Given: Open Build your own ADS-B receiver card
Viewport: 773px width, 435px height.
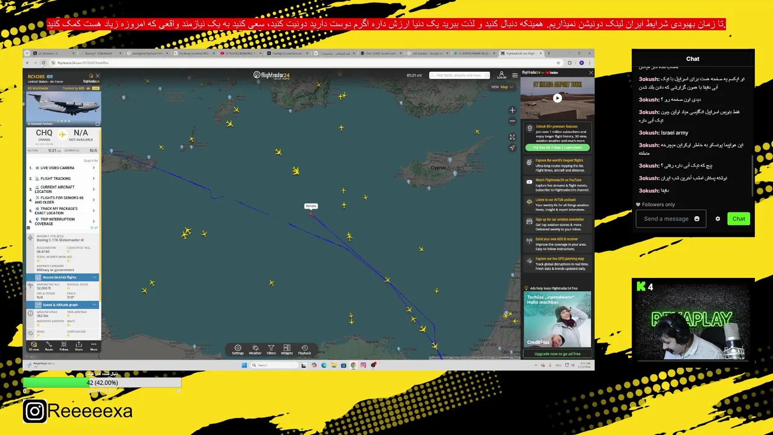Looking at the screenshot, I should 557,243.
